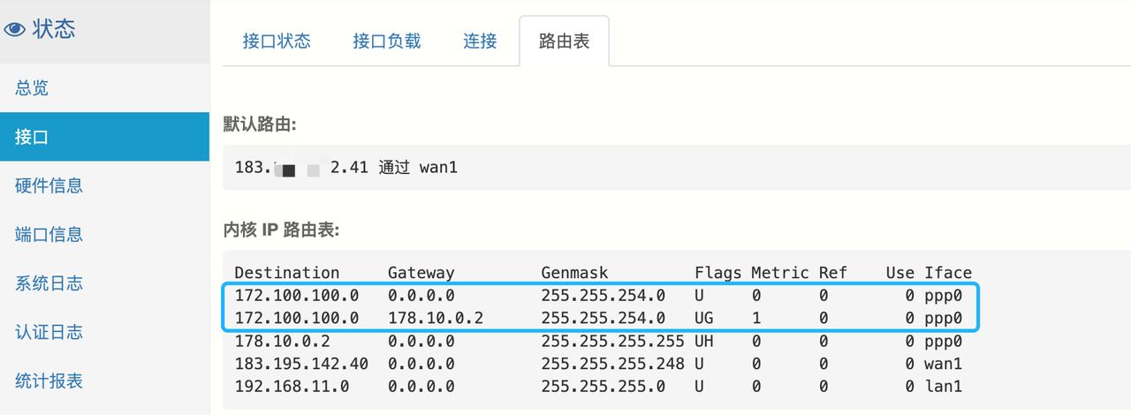Click the Iface column header
Viewport: 1131px width, 415px height.
948,273
